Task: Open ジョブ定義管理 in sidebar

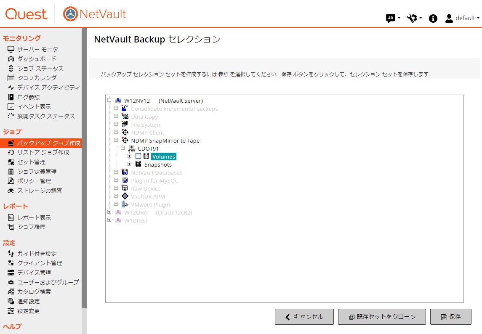Action: (37, 172)
